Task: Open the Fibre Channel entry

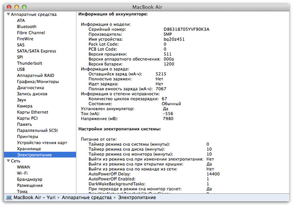Action: pyautogui.click(x=31, y=33)
